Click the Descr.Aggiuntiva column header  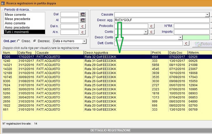point(117,53)
